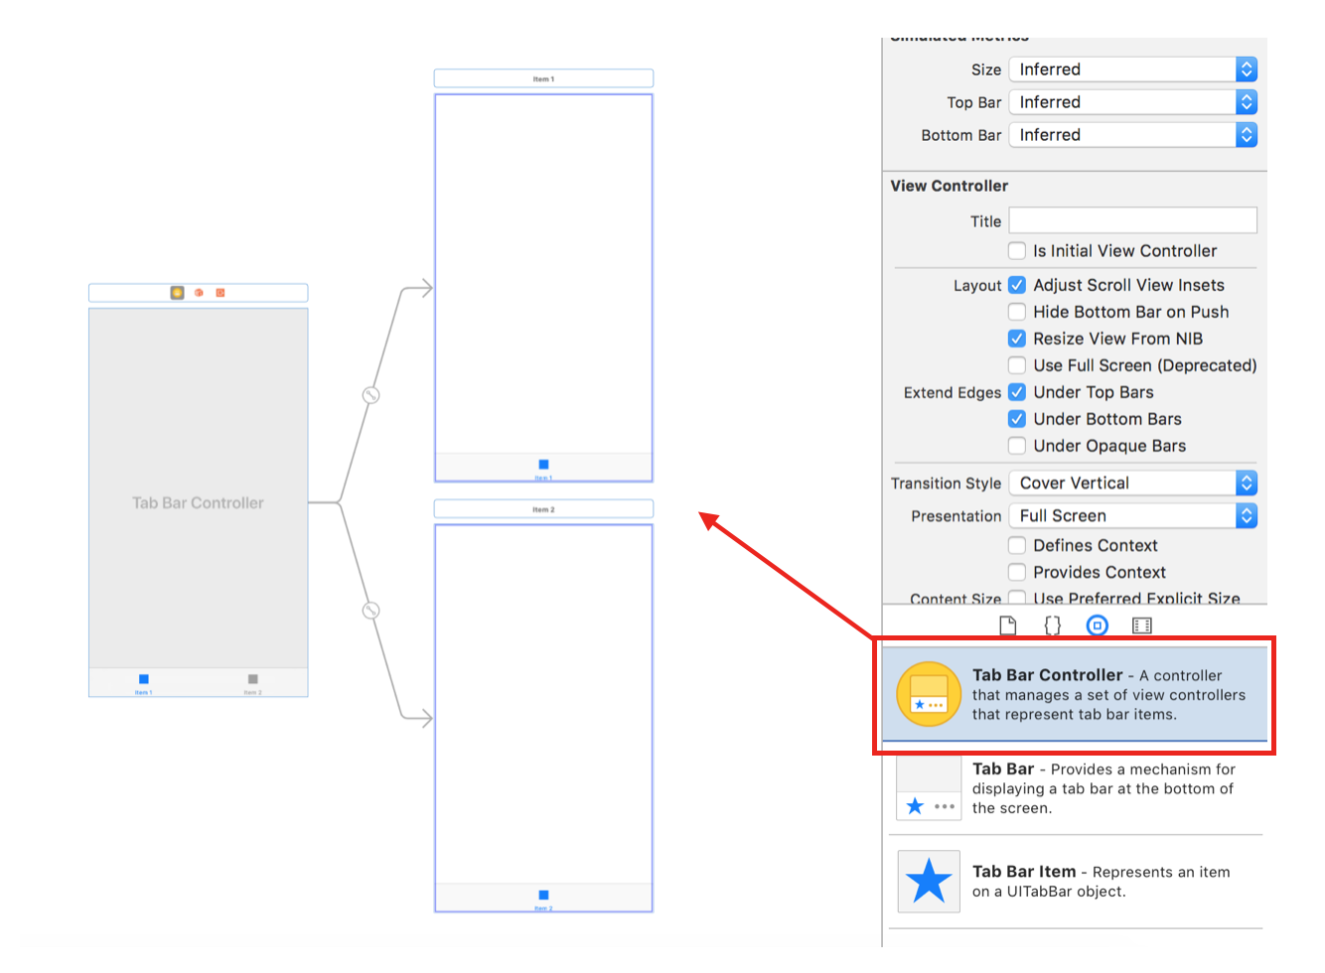Open the Code Snippet library icon
Viewport: 1325px width, 973px height.
tap(1052, 625)
